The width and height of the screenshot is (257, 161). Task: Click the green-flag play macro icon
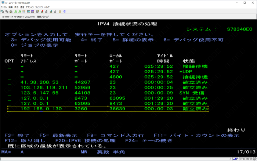(x=51, y=11)
